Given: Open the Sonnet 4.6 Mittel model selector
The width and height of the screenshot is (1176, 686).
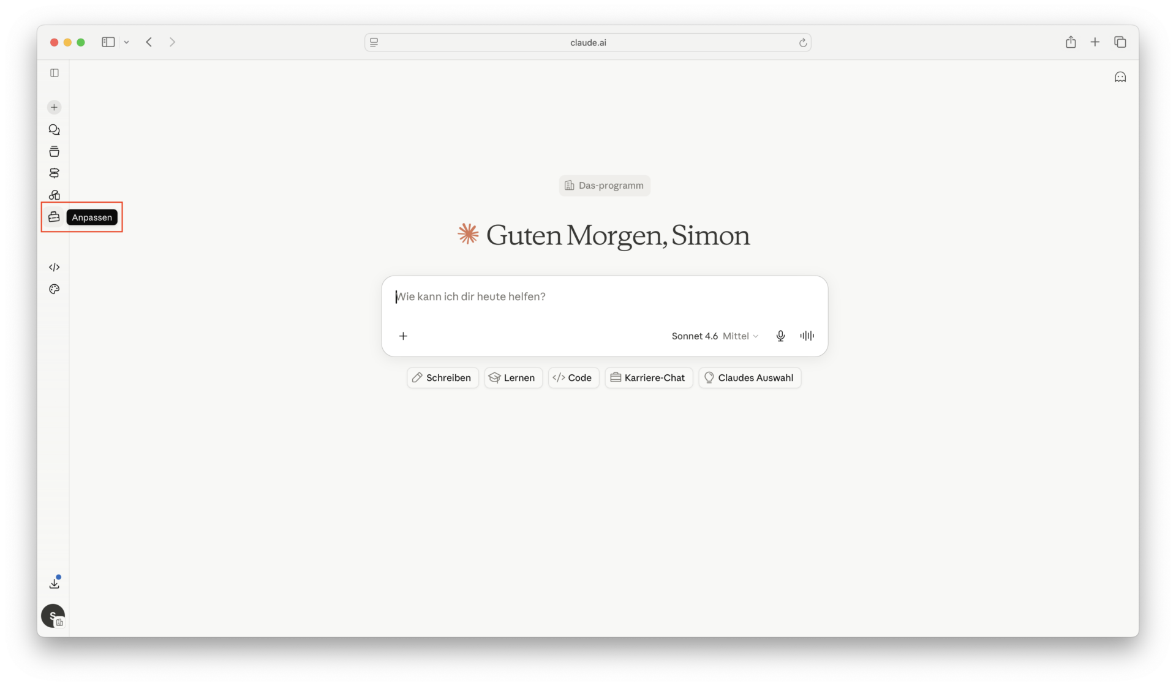Looking at the screenshot, I should coord(715,336).
